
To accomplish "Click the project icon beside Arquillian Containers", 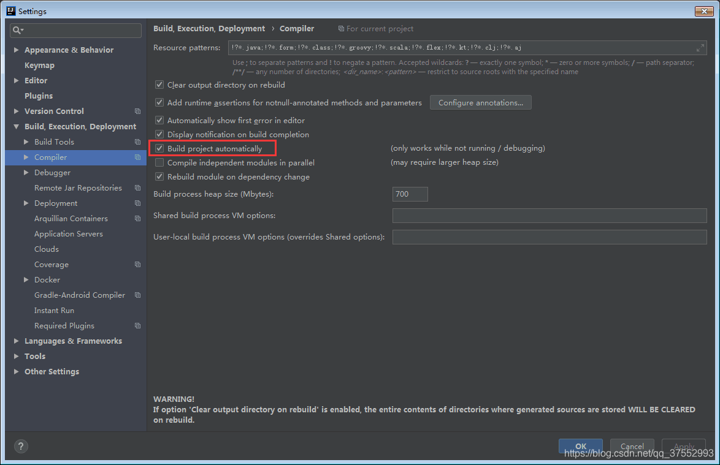I will coord(137,219).
